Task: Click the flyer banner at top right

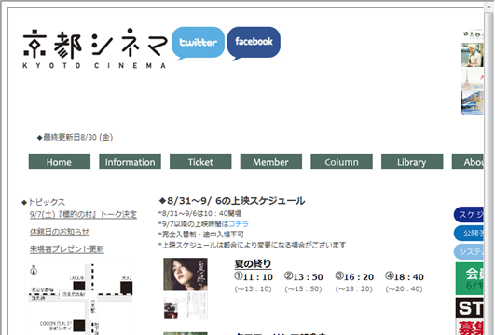Action: click(472, 73)
